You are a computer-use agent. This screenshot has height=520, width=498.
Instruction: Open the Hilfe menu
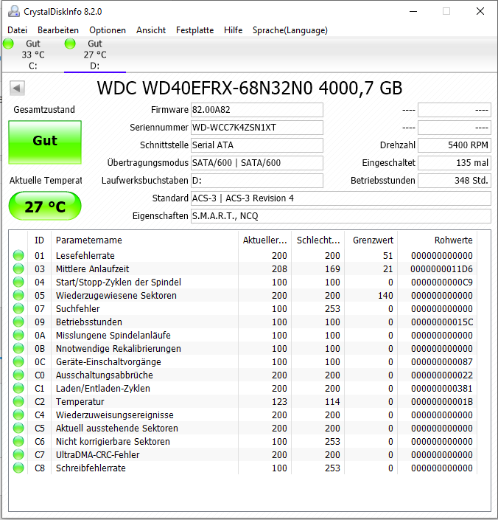[x=233, y=30]
